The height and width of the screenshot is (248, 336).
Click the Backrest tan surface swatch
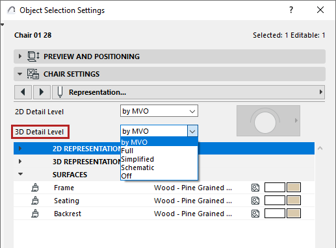click(x=294, y=214)
